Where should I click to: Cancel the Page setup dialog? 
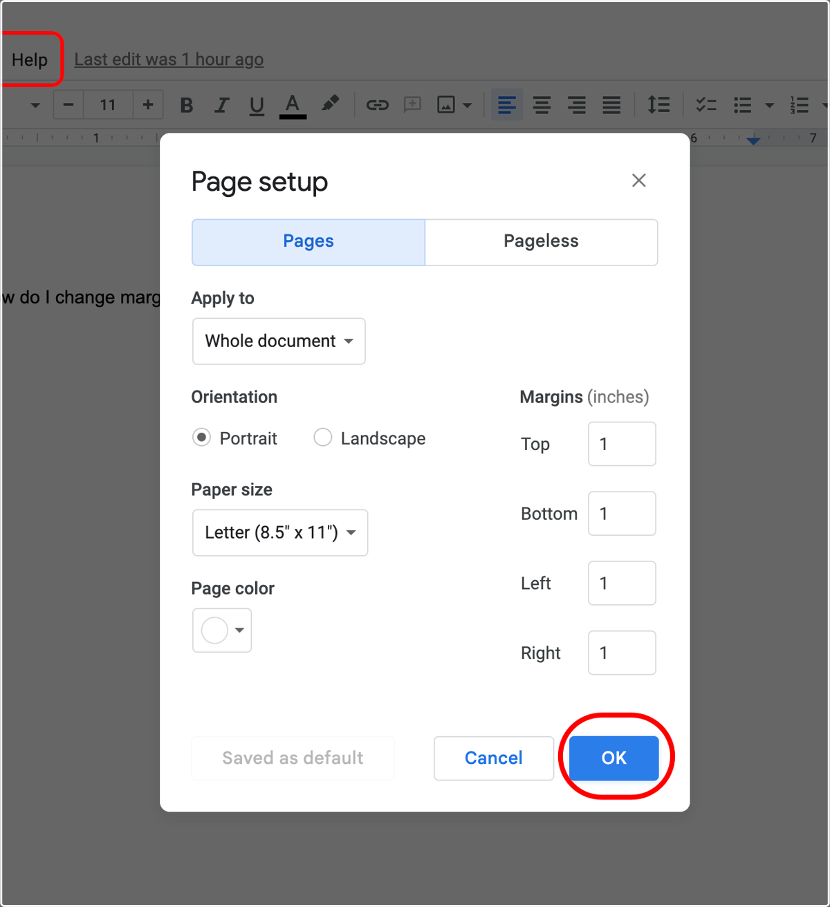point(494,758)
